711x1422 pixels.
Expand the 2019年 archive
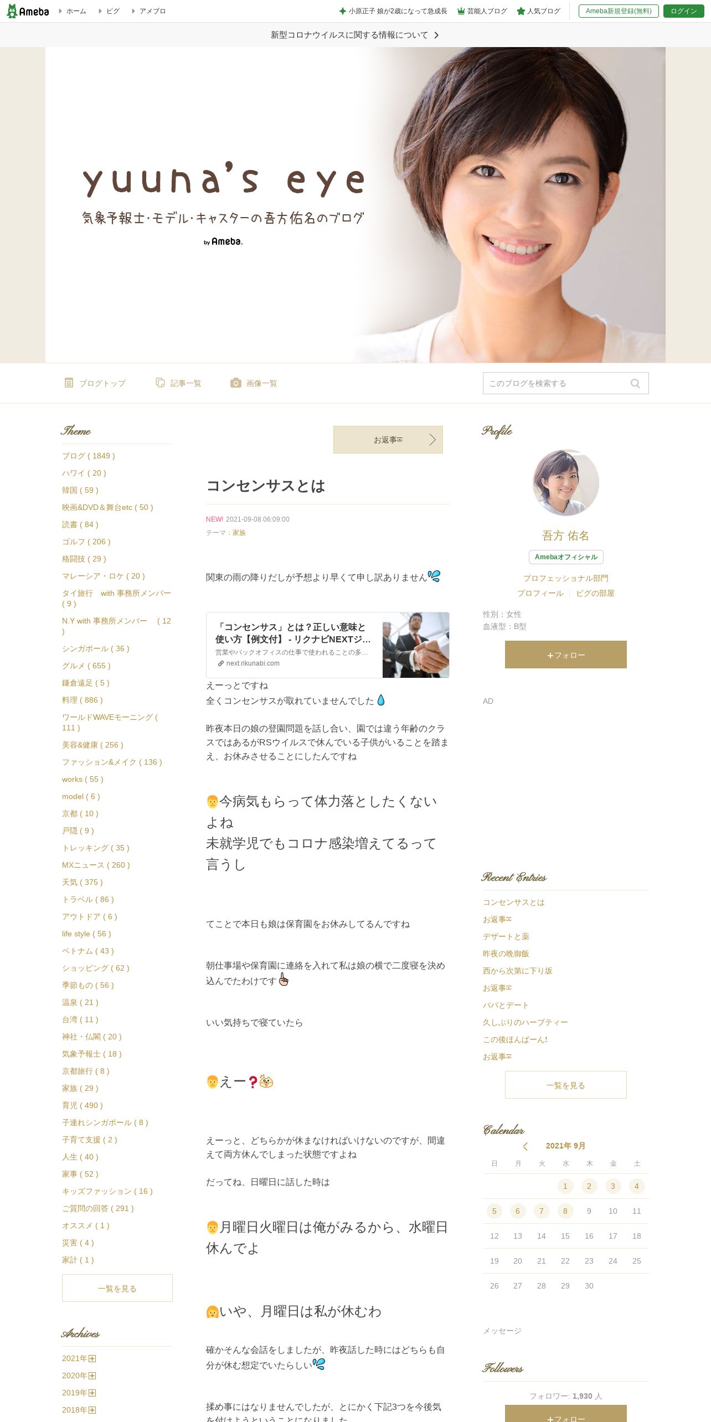[x=92, y=1393]
